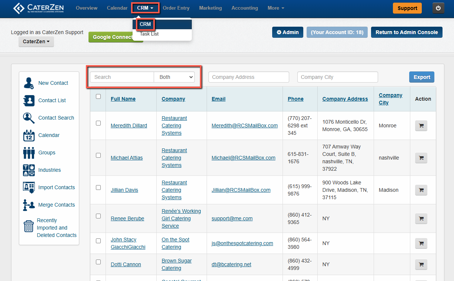Open the On the Spot Catering link

(176, 243)
